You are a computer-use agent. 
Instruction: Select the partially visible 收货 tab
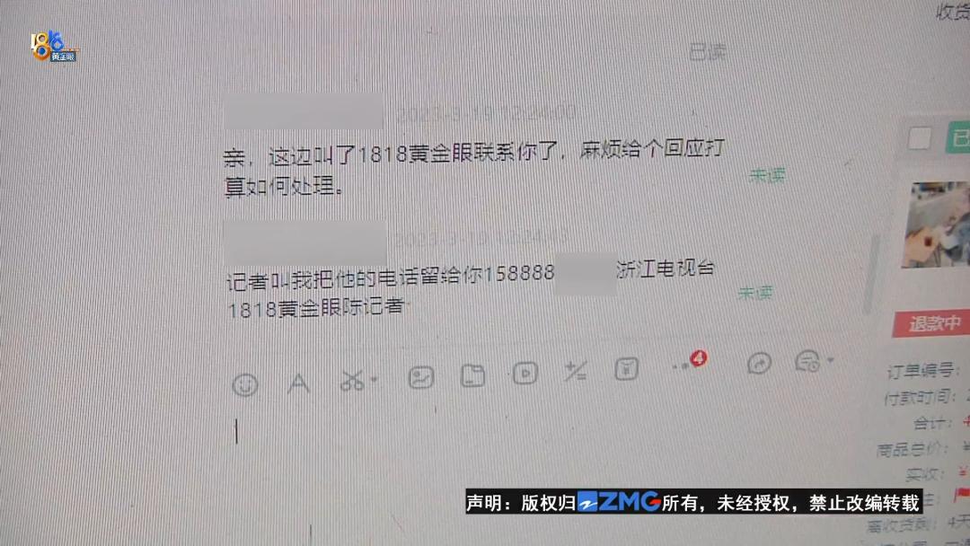coord(953,11)
